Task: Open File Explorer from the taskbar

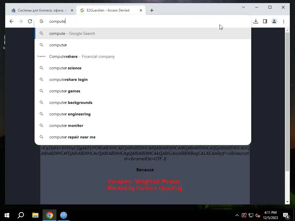Action: (35, 215)
